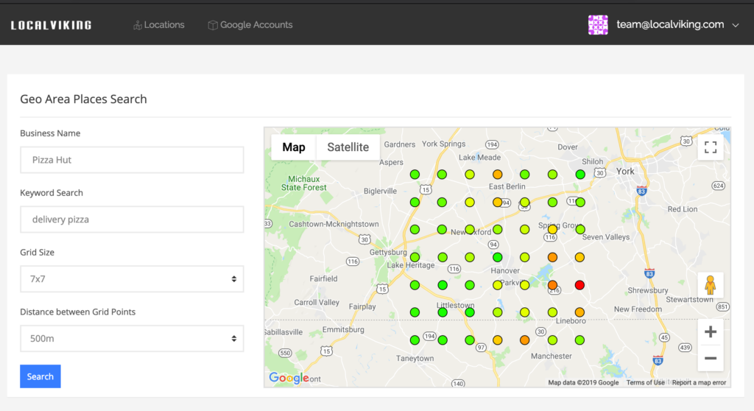Click the New Freedom map label
Screen dimensions: 754x411
pyautogui.click(x=638, y=309)
